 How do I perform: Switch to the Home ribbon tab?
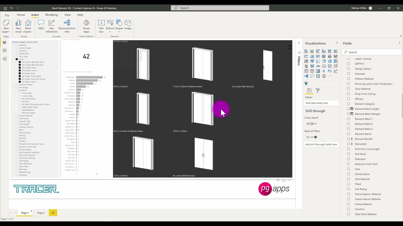(x=21, y=15)
